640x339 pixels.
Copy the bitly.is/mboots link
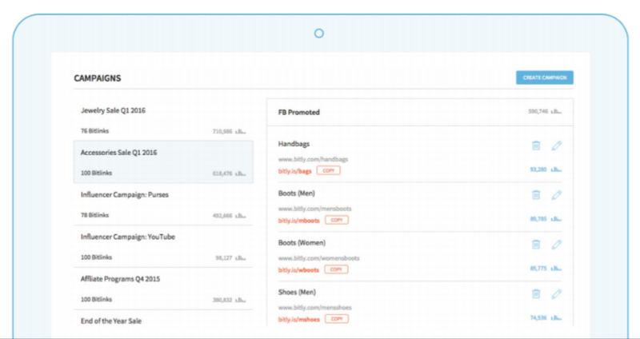337,219
